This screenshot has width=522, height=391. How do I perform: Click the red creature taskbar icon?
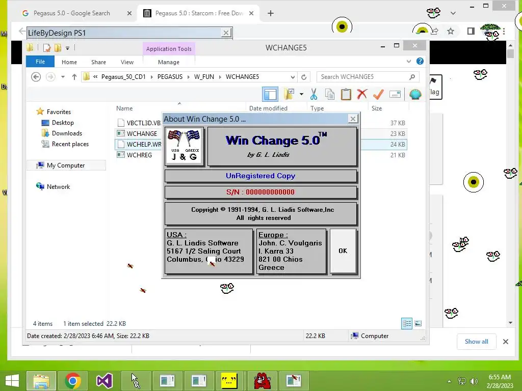click(x=262, y=381)
